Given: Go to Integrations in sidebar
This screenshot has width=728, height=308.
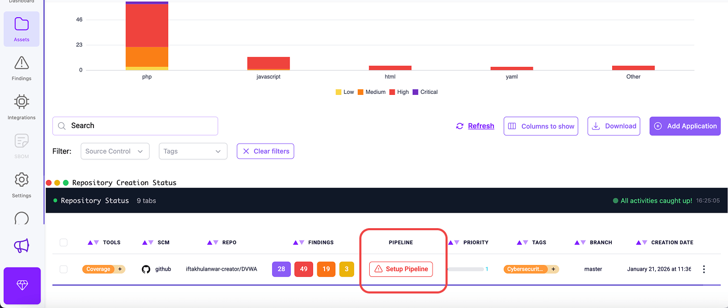Looking at the screenshot, I should click(21, 107).
